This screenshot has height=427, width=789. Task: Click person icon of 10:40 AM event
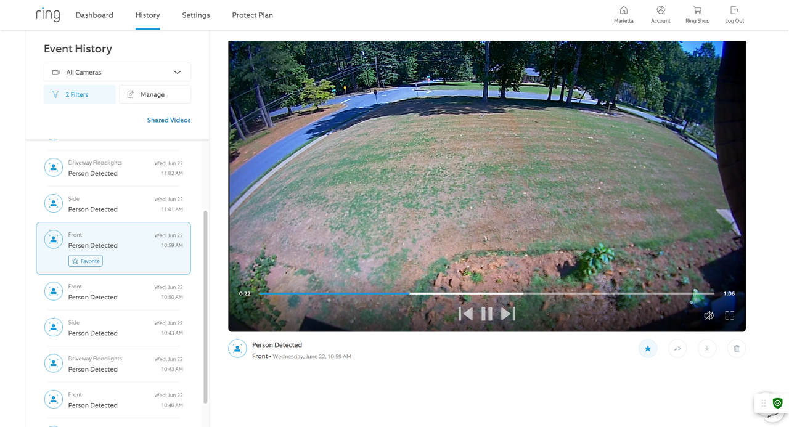pos(54,399)
